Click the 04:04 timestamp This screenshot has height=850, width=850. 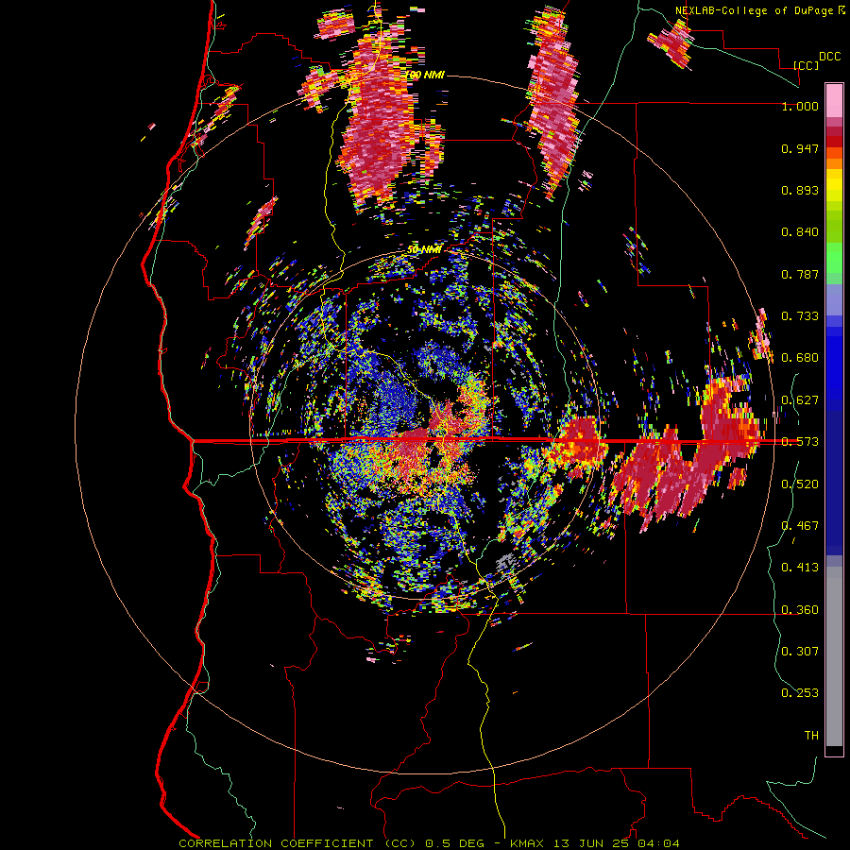pos(660,843)
